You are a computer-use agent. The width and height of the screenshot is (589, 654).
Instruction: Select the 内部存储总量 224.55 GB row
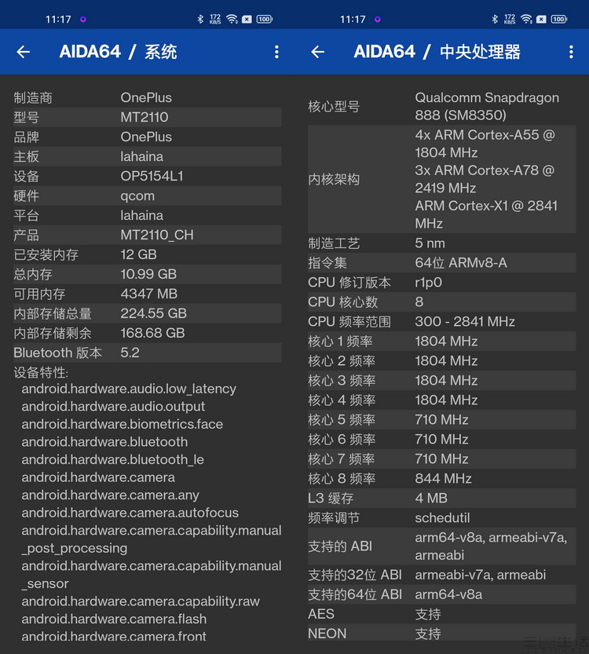[148, 313]
